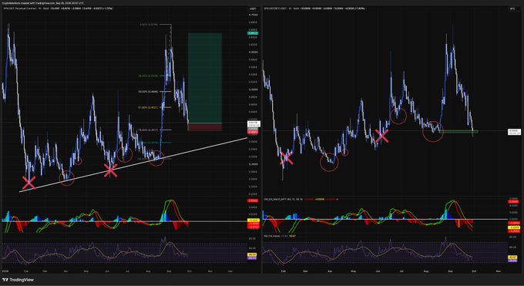The width and height of the screenshot is (524, 286).
Task: Select the green support rectangle on right chart
Action: (458, 132)
